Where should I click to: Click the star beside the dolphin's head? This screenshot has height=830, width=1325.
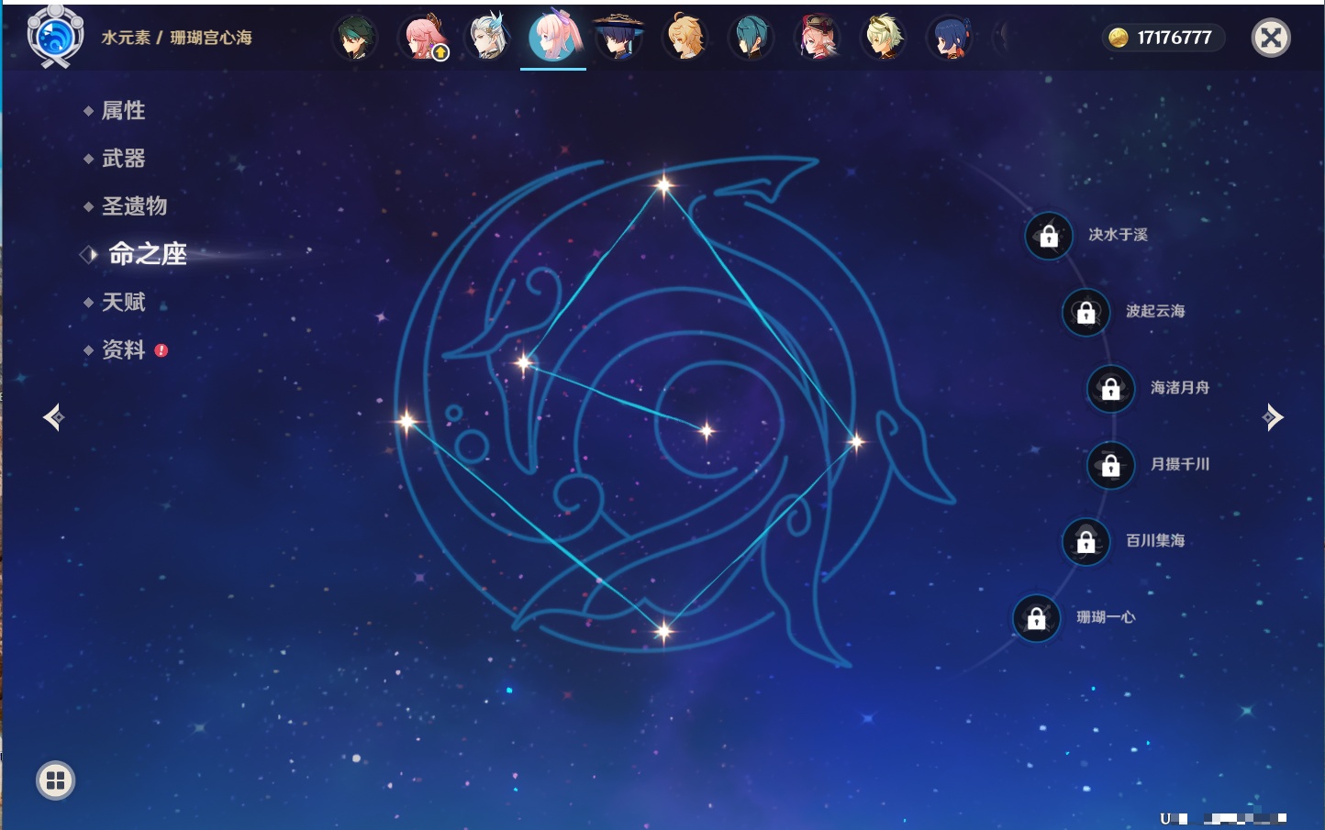coord(524,363)
